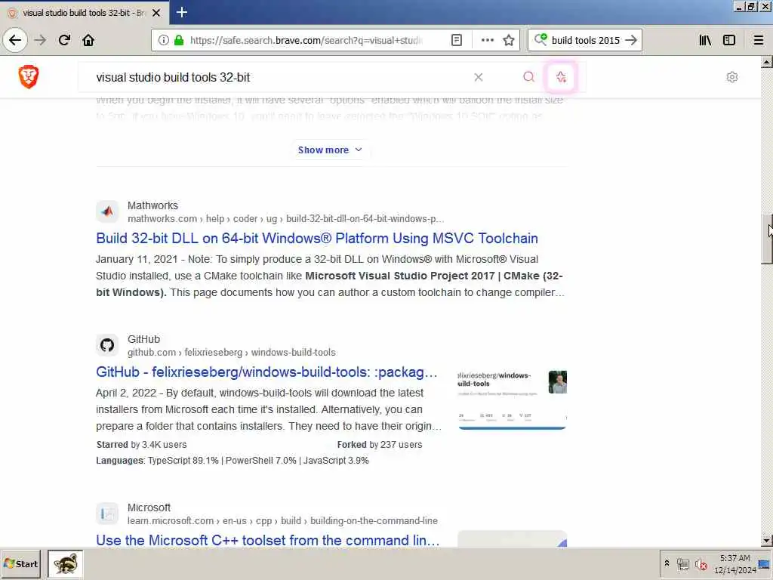Open the windows-build-tools GitHub thumbnail
The width and height of the screenshot is (773, 580).
(x=513, y=400)
